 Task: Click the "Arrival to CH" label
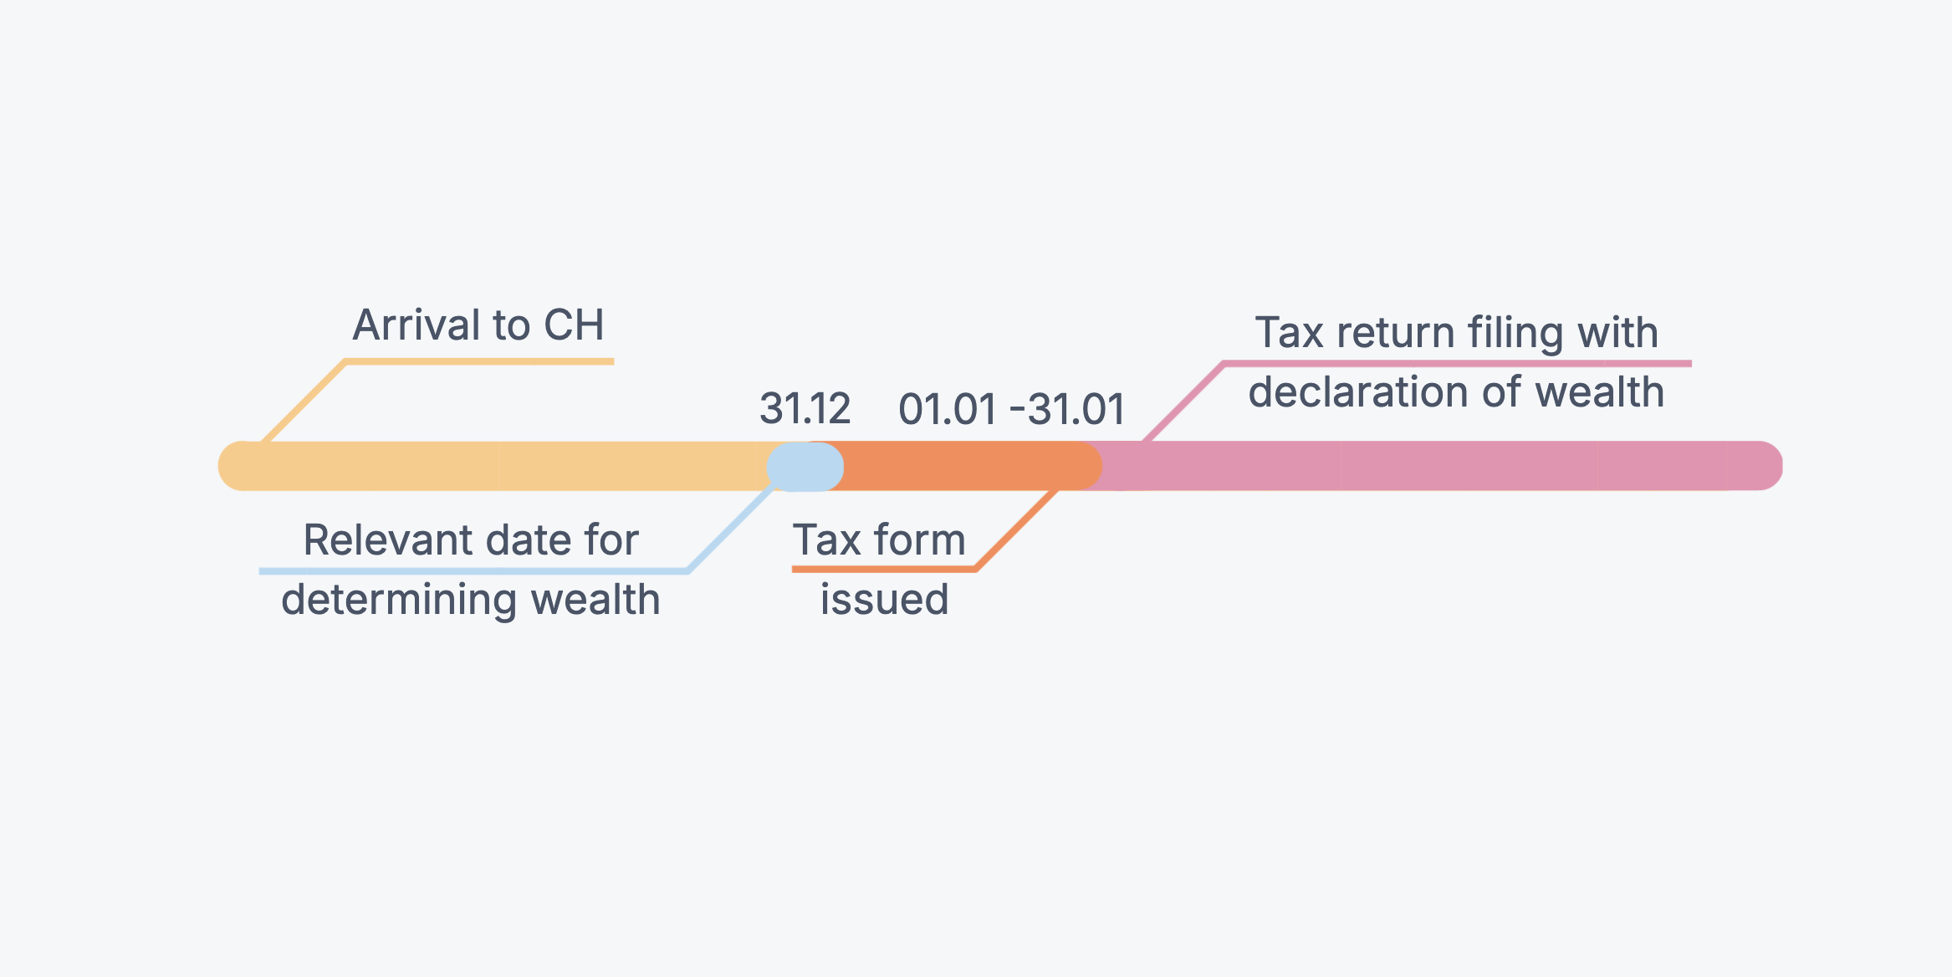[x=478, y=325]
